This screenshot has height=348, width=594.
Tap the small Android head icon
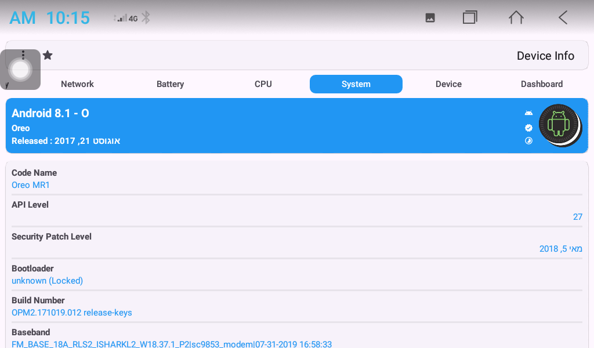coord(528,113)
